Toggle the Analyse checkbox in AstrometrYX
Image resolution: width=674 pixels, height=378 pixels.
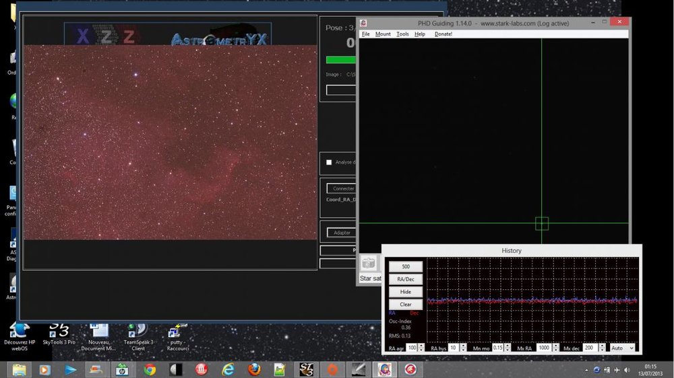tap(329, 162)
